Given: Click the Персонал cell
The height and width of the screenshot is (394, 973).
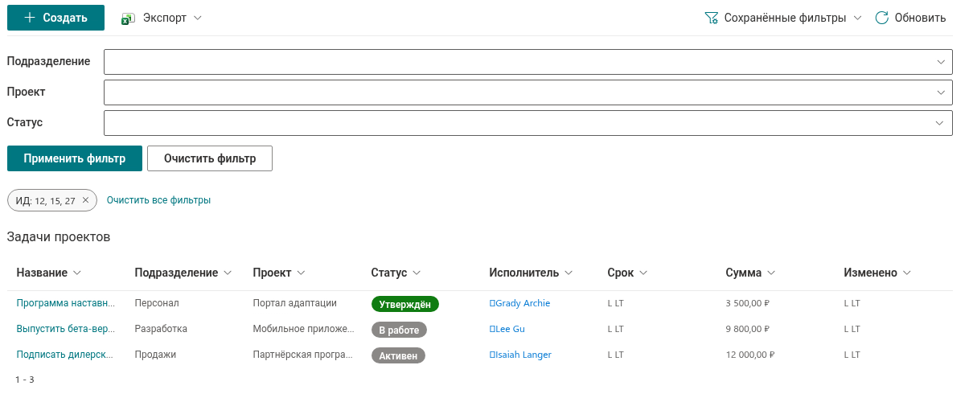Looking at the screenshot, I should click(x=157, y=303).
